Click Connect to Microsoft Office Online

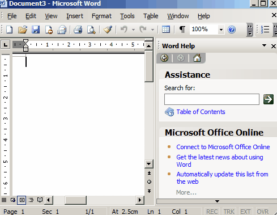click(x=223, y=147)
